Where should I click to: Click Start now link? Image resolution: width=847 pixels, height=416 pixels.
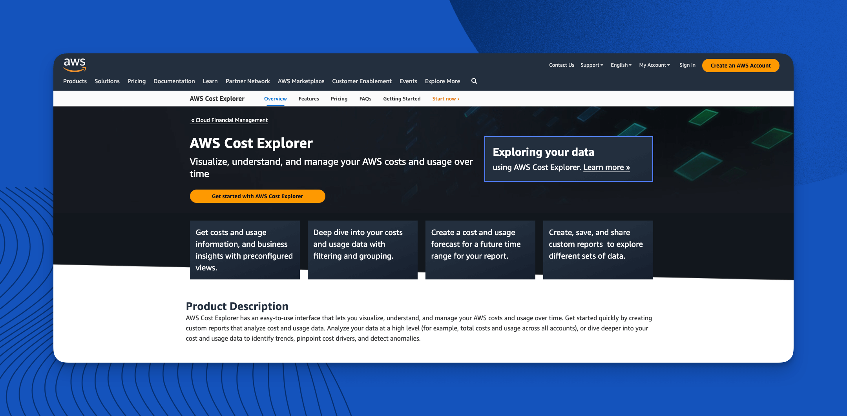(x=445, y=99)
